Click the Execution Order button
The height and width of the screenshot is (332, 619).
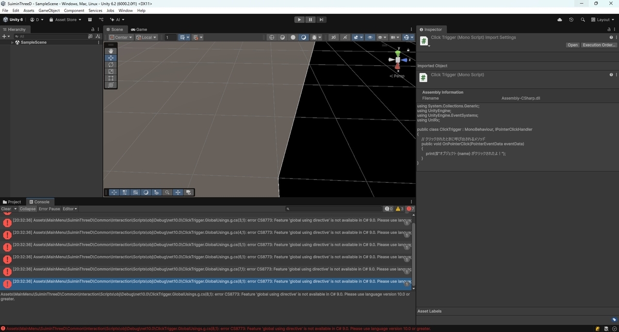pyautogui.click(x=598, y=45)
